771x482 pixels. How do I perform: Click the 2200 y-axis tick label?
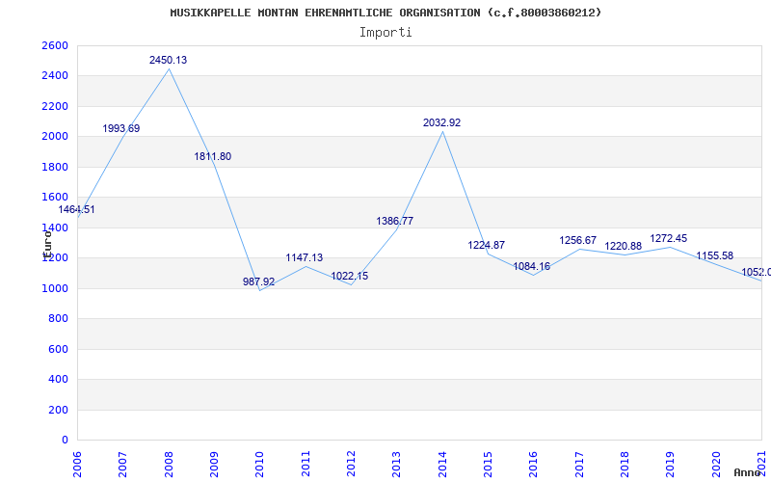coord(55,106)
